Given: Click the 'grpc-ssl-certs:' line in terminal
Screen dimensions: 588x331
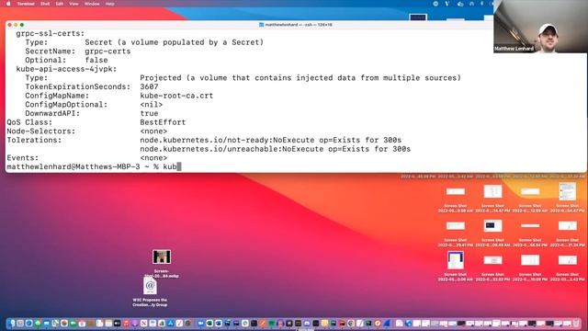Looking at the screenshot, I should [51, 33].
